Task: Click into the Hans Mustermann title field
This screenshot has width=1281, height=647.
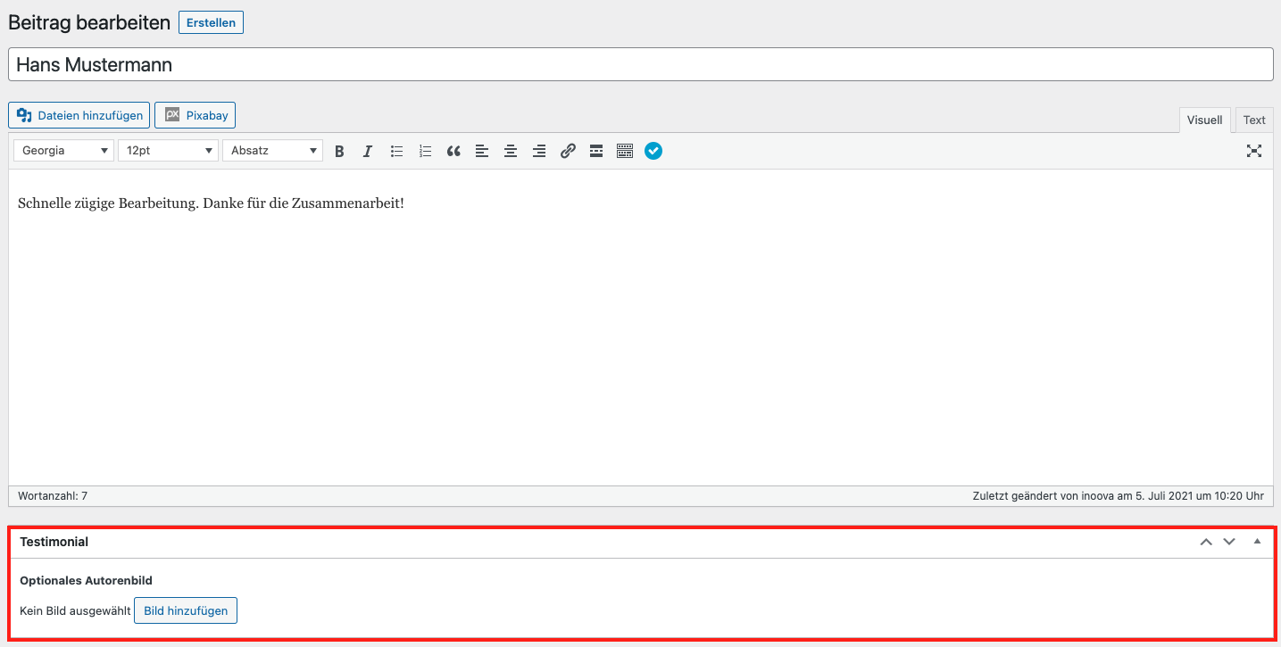Action: coord(640,65)
